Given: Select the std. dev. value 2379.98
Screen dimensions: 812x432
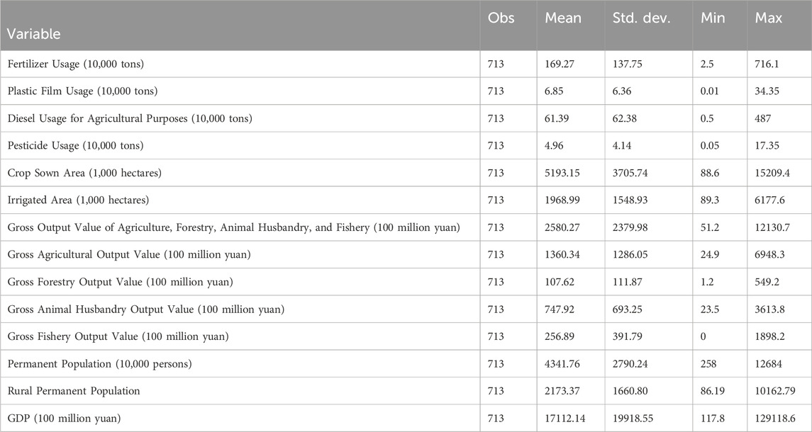Looking at the screenshot, I should [x=630, y=227].
